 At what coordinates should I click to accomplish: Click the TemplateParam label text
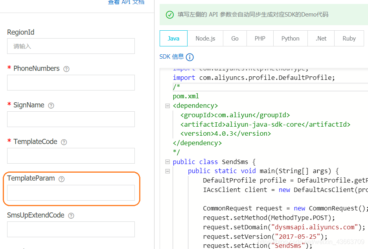click(31, 178)
